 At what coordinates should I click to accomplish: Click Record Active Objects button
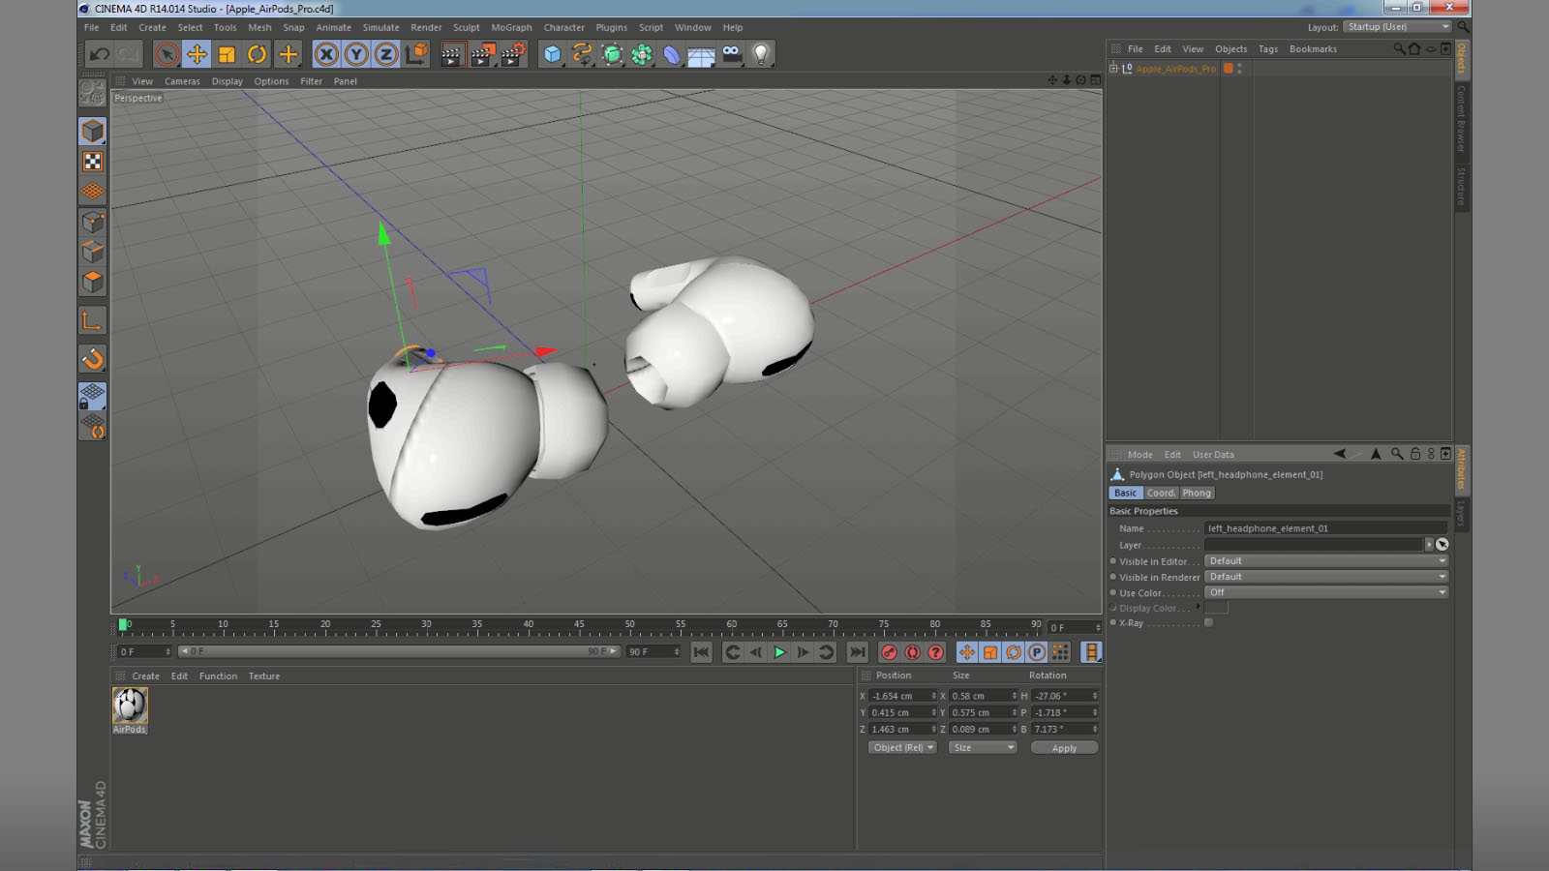coord(889,652)
